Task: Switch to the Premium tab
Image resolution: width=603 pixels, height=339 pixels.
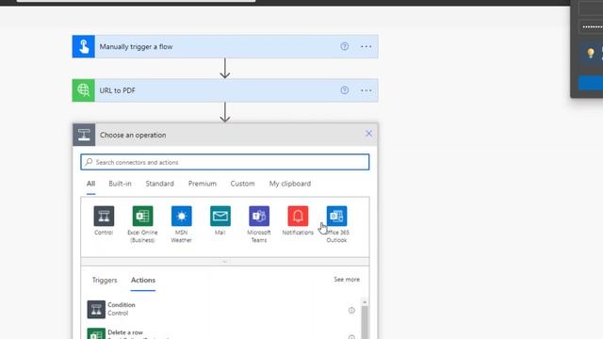Action: pos(203,184)
